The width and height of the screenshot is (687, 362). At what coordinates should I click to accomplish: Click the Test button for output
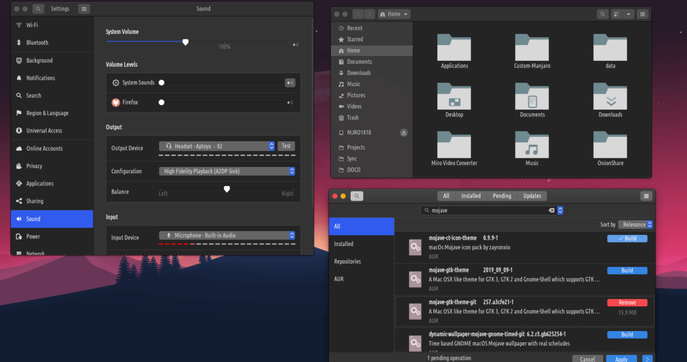(286, 146)
